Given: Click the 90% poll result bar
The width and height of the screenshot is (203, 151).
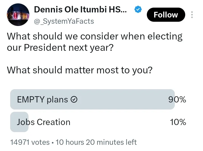Looking at the screenshot, I should click(x=92, y=99).
